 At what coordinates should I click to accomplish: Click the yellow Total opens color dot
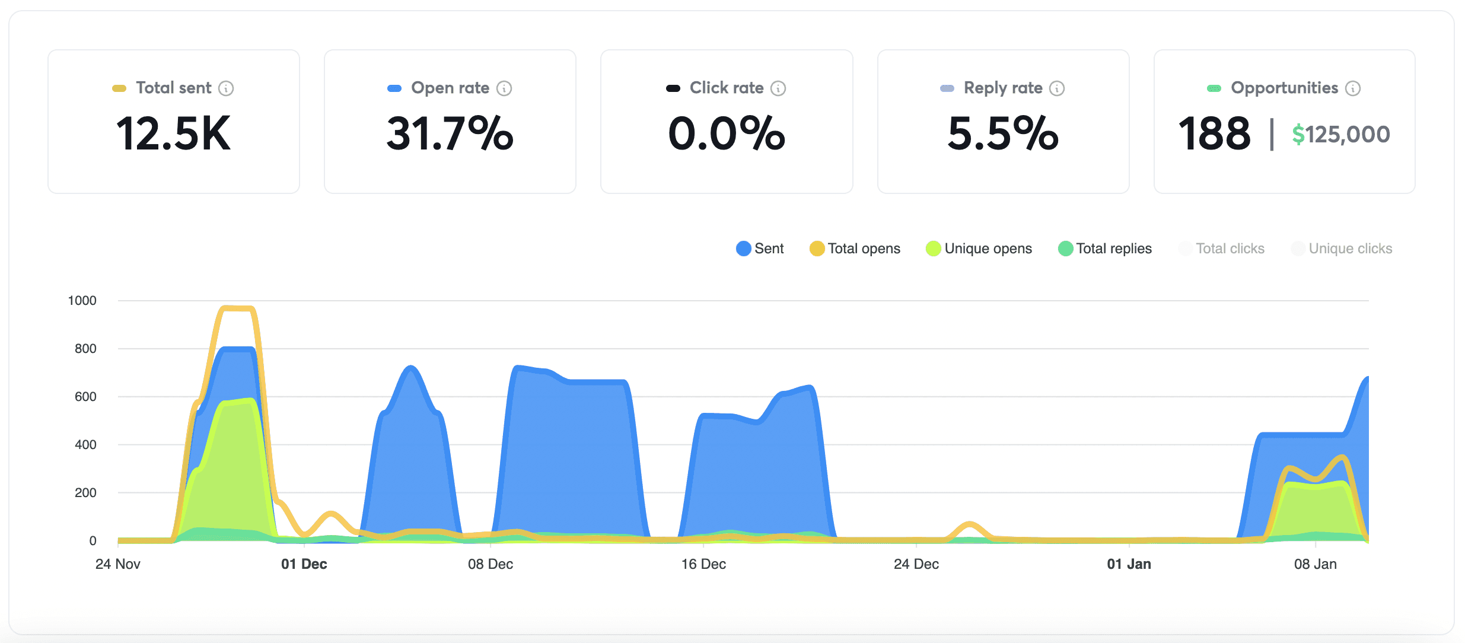(x=817, y=249)
